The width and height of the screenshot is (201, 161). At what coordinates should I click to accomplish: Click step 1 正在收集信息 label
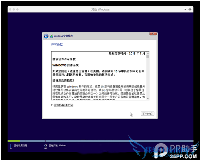coord(20,146)
